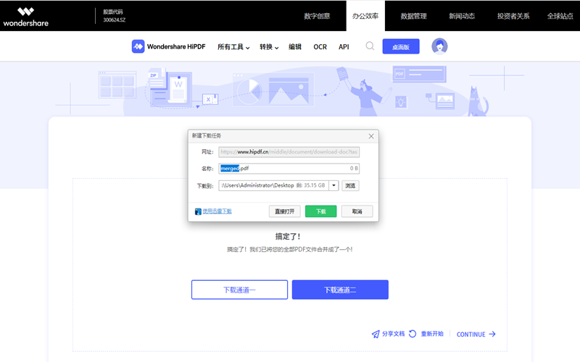Image resolution: width=580 pixels, height=362 pixels.
Task: Expand the 所有工具 dropdown menu
Action: coord(233,47)
